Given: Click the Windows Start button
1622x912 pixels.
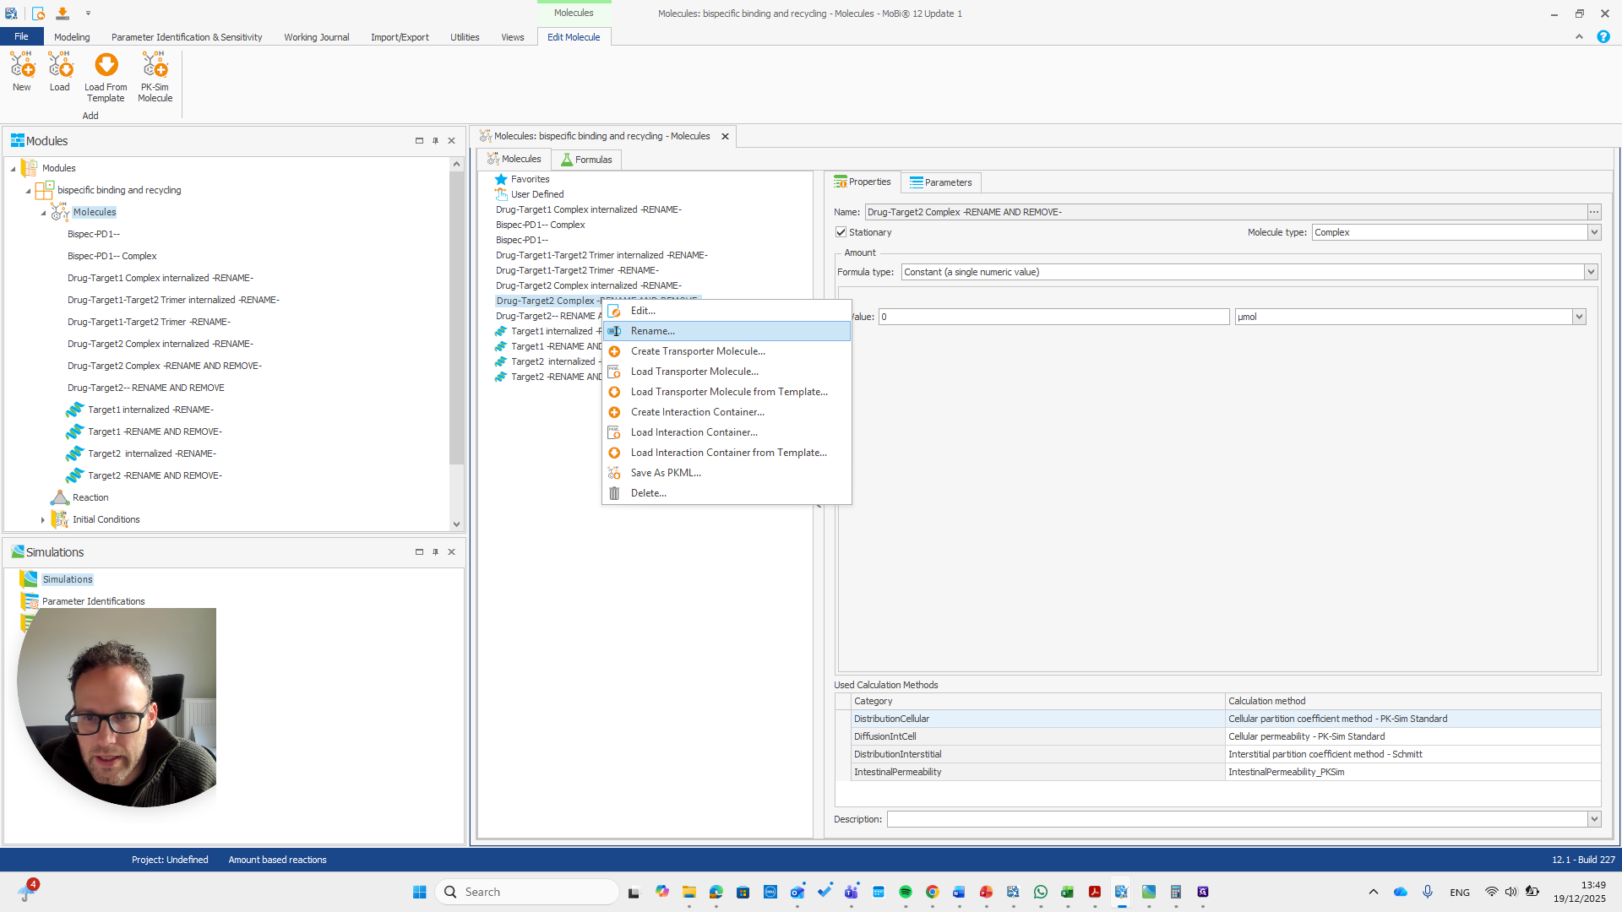Looking at the screenshot, I should [x=419, y=892].
